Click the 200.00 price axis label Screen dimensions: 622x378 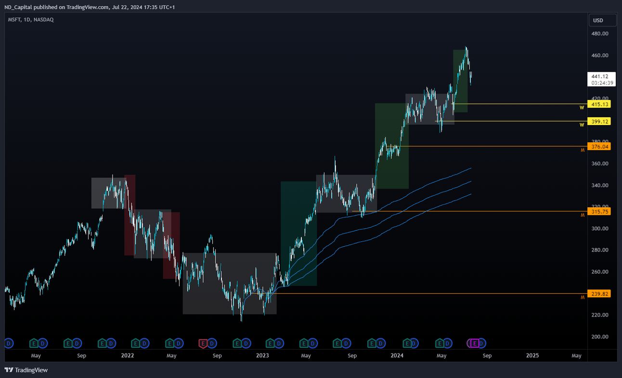tap(600, 337)
